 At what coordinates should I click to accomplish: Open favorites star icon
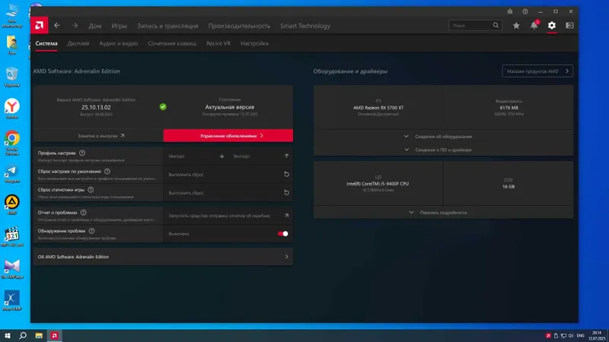[x=516, y=26]
